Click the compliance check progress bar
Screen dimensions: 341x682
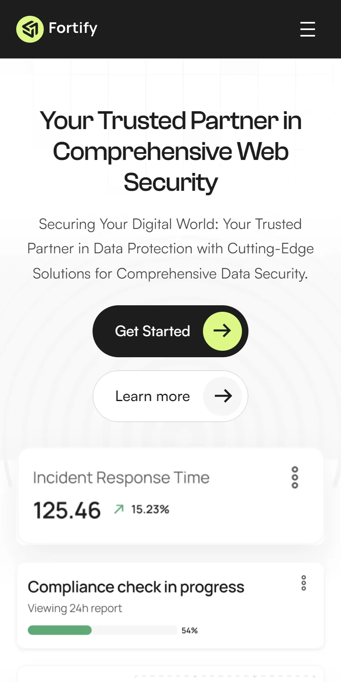[x=102, y=630]
